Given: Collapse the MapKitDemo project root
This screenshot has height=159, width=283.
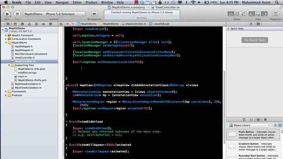Looking at the screenshot, I should click(x=3, y=30).
